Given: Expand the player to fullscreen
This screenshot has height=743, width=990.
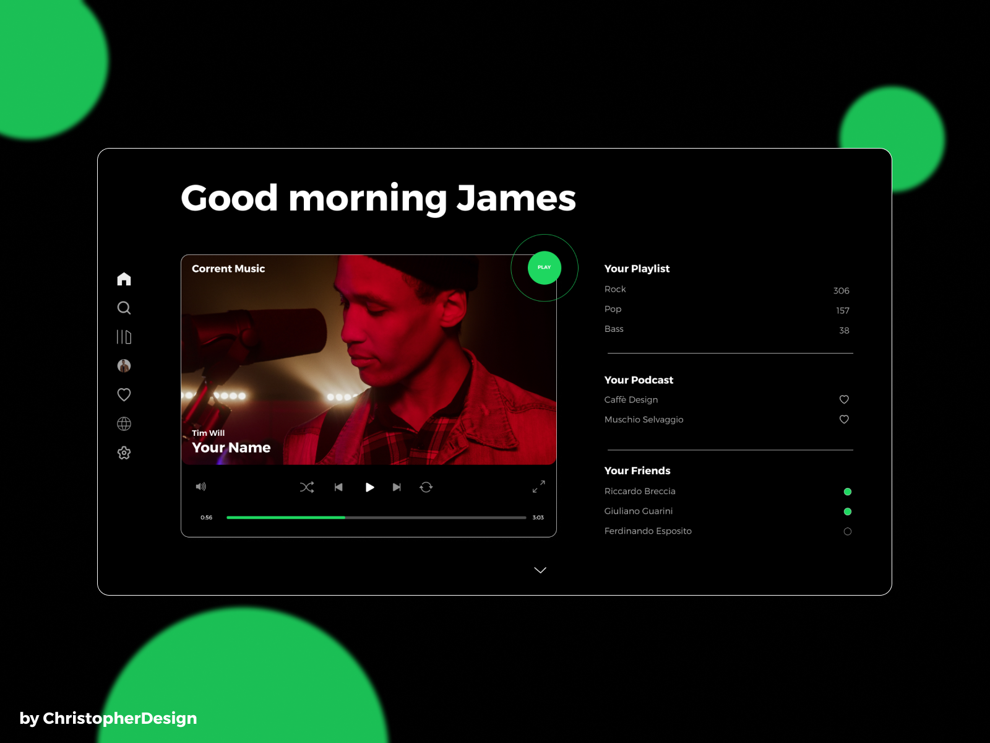Looking at the screenshot, I should [x=539, y=487].
